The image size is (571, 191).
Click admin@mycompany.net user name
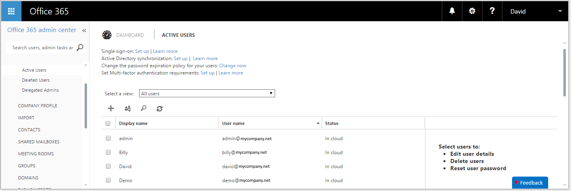click(x=247, y=139)
